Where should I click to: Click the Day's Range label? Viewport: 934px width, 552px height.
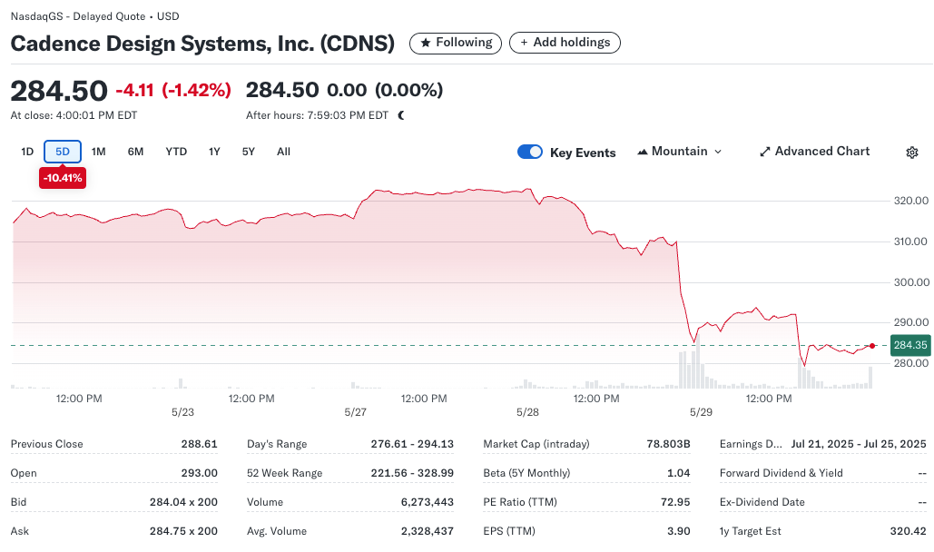pyautogui.click(x=277, y=444)
